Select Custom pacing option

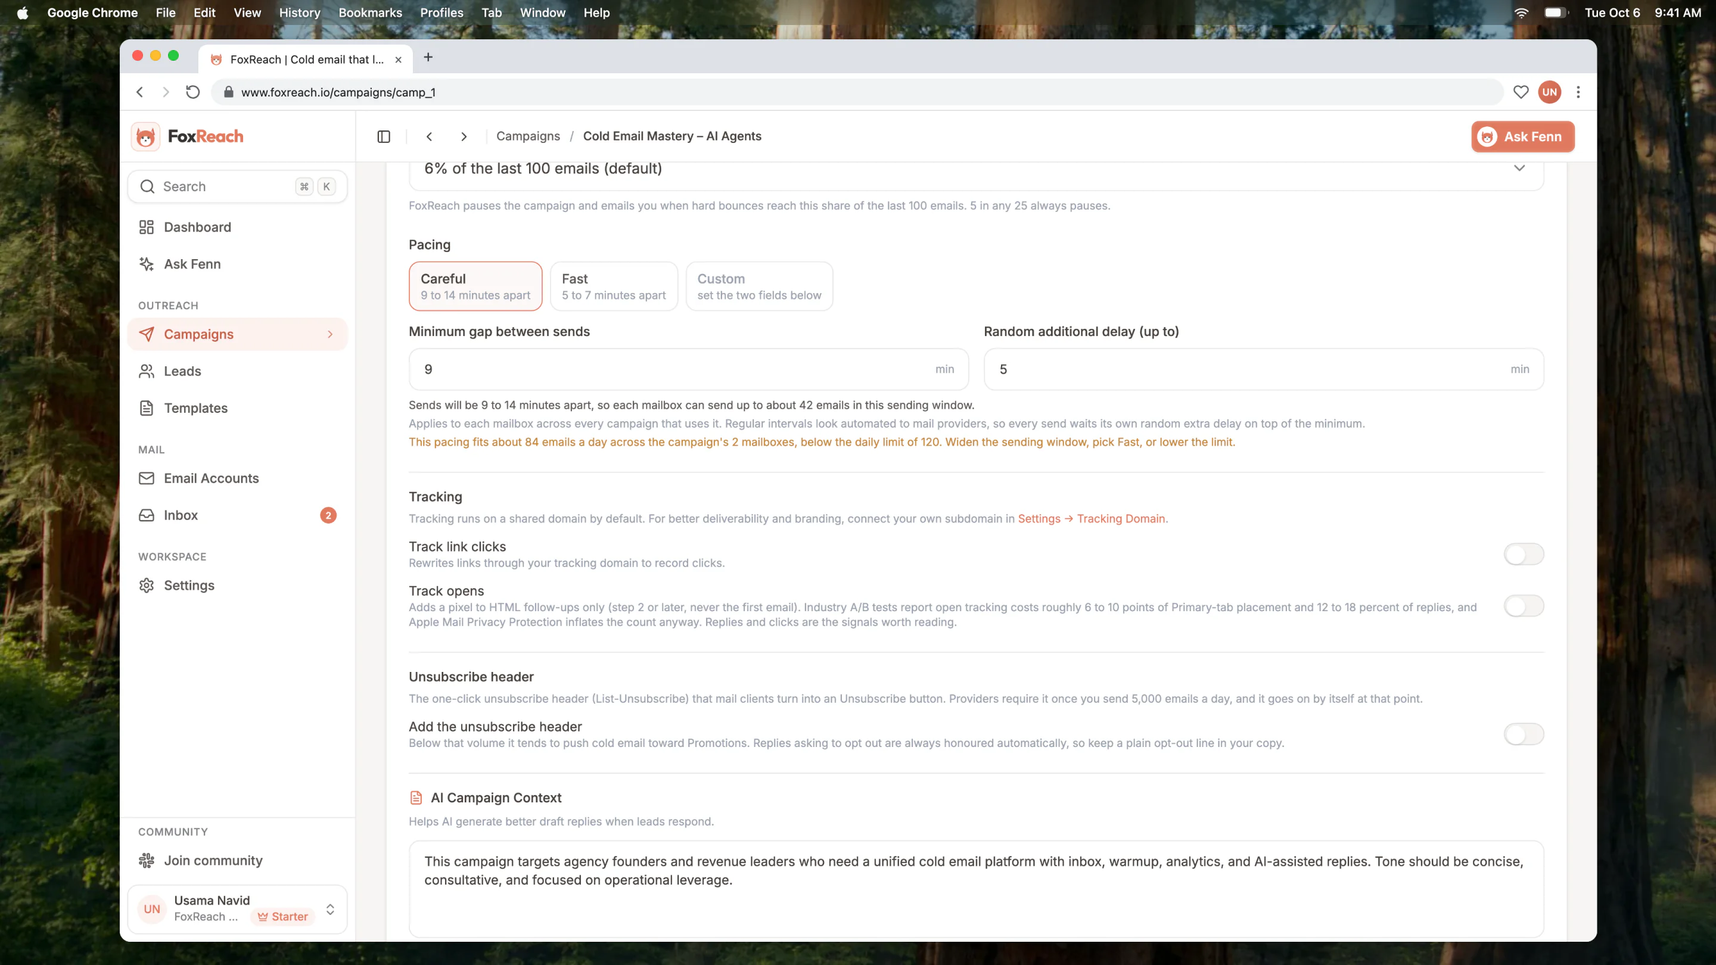758,287
